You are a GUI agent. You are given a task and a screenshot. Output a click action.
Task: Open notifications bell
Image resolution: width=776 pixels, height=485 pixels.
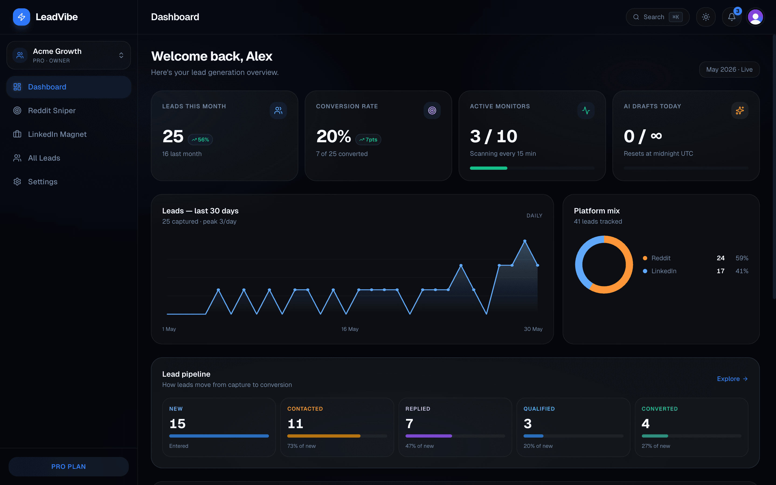click(732, 17)
